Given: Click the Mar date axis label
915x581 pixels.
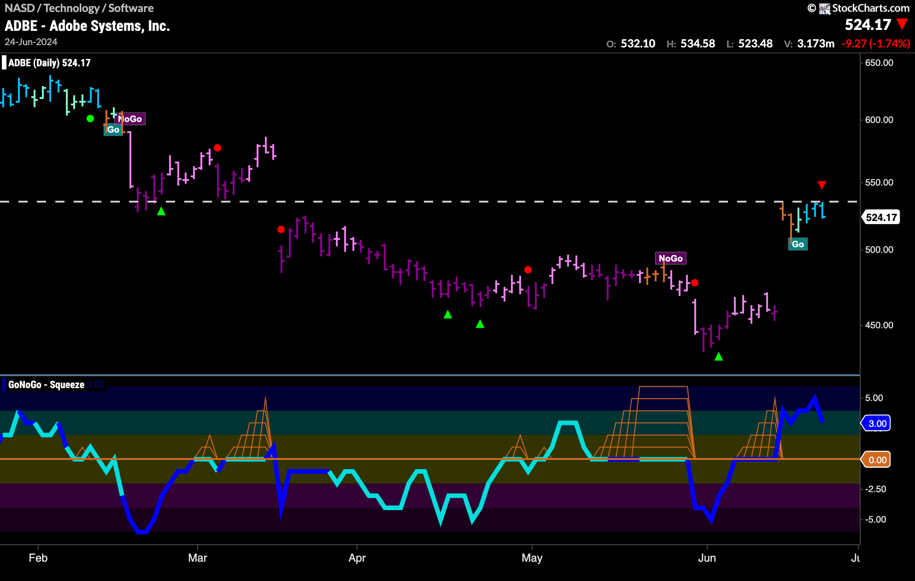Looking at the screenshot, I should click(198, 558).
